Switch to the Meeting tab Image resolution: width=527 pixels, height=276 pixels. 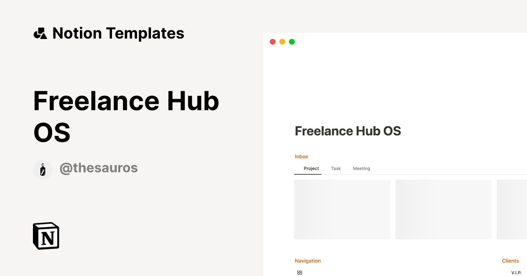pyautogui.click(x=361, y=168)
